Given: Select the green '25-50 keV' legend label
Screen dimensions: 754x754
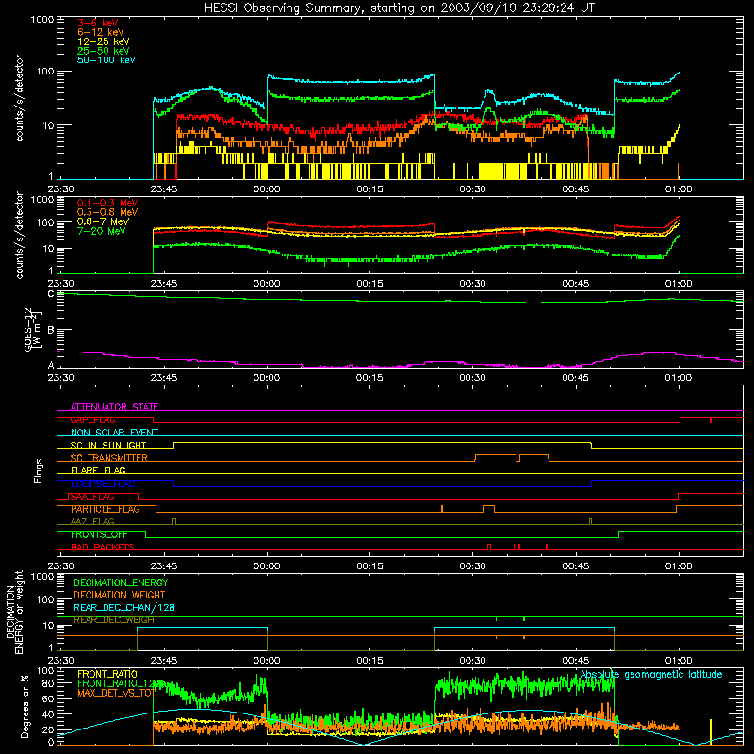Looking at the screenshot, I should pyautogui.click(x=104, y=51).
